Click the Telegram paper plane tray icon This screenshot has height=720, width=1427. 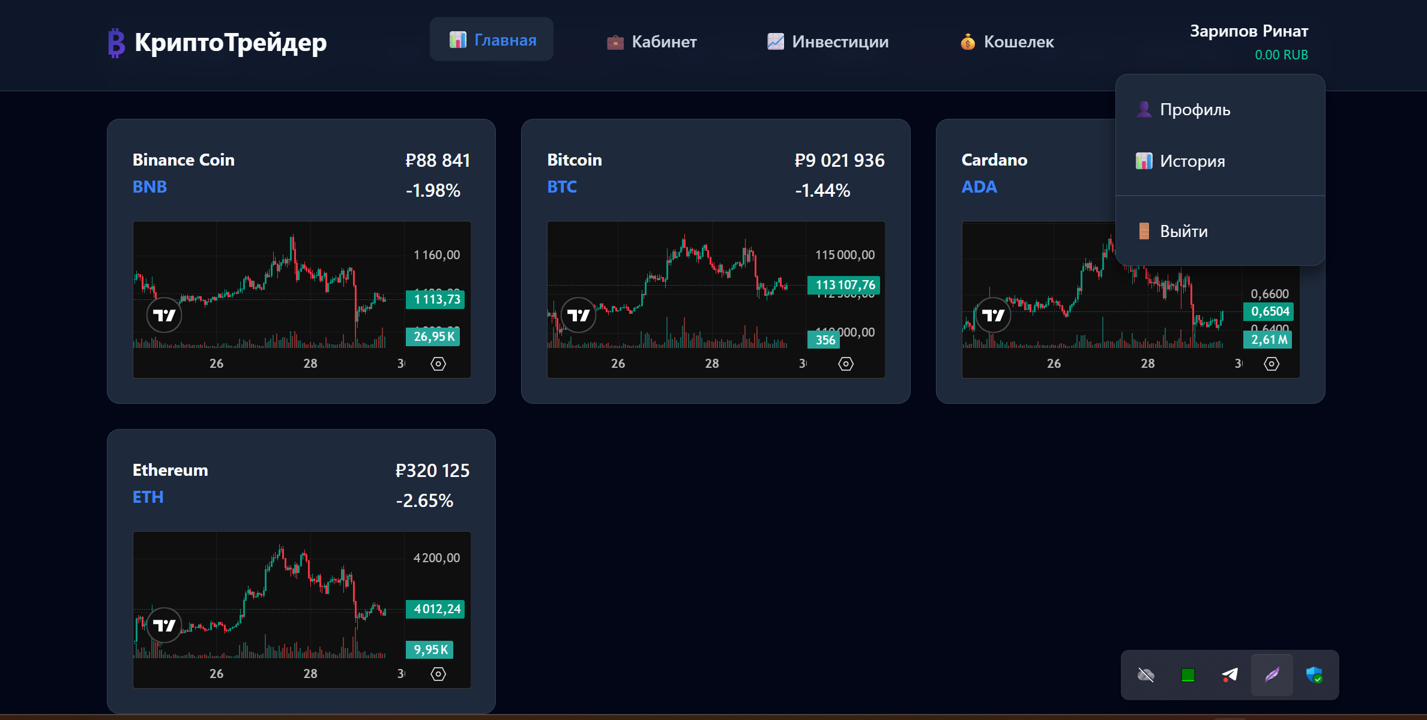[1229, 675]
